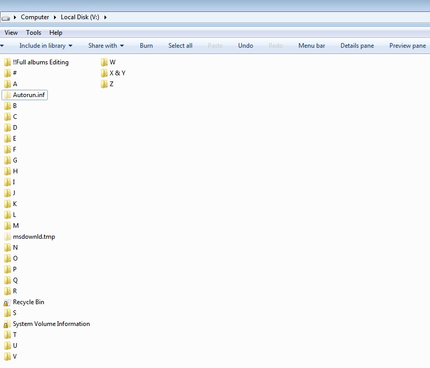Select the # folder icon
This screenshot has height=368, width=430.
7,73
